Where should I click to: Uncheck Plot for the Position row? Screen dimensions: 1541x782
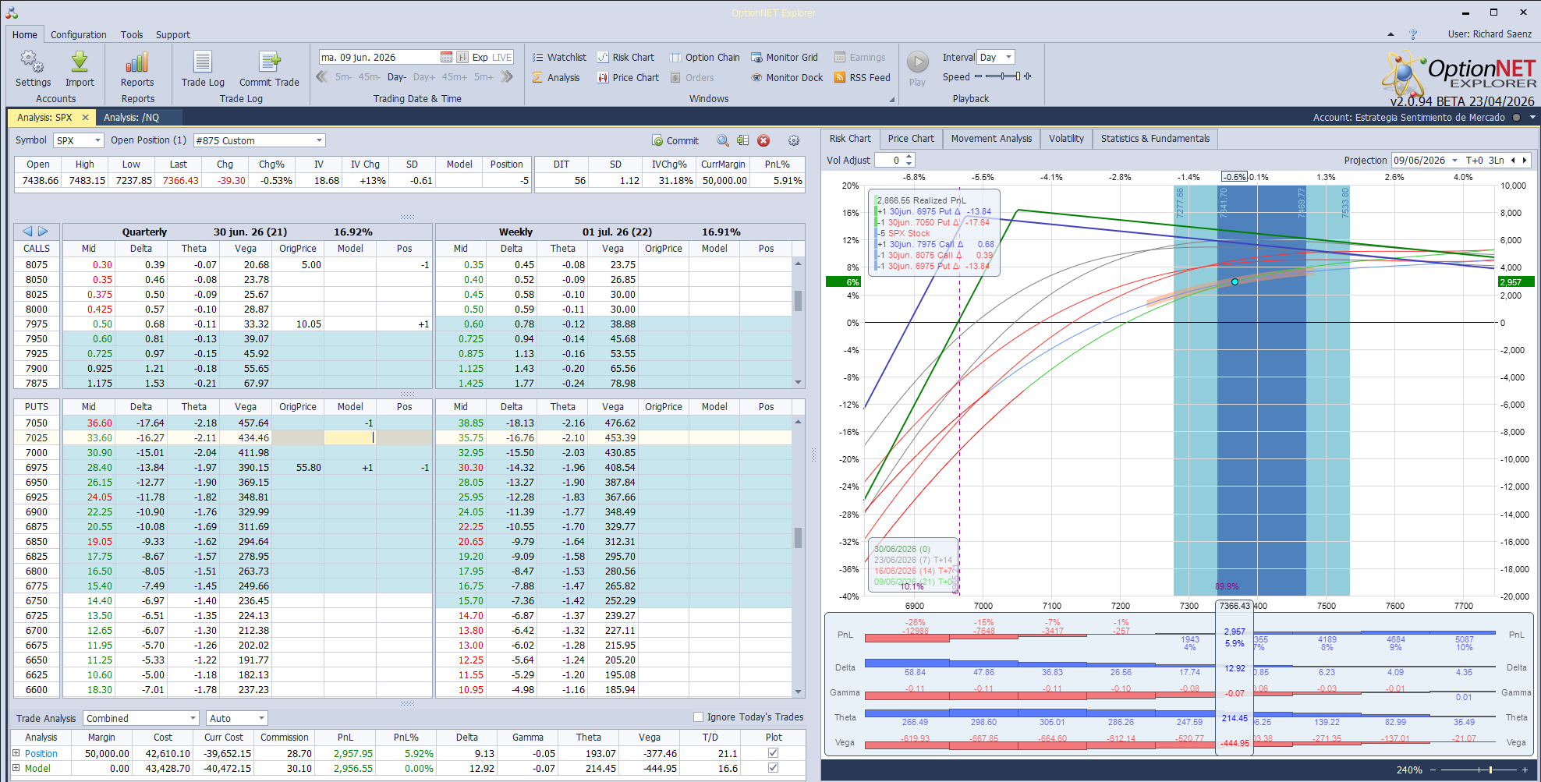773,753
